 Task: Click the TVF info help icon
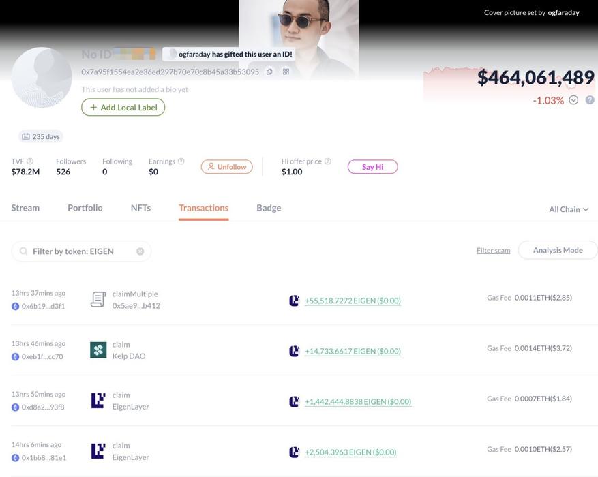(x=30, y=161)
